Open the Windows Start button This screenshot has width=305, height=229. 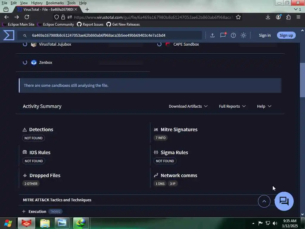tap(8, 223)
